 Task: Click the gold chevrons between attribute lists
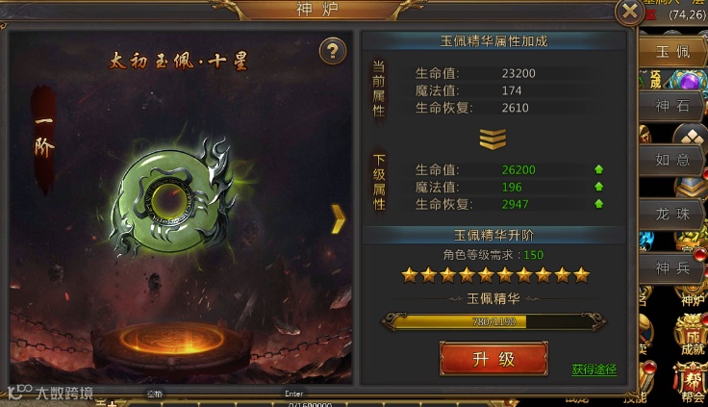(493, 139)
